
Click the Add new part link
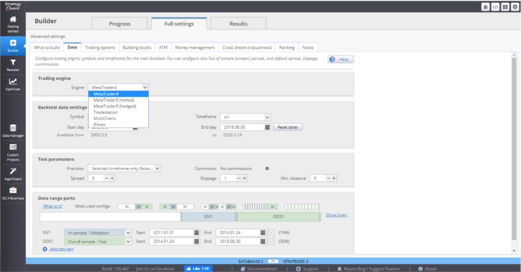pyautogui.click(x=61, y=249)
